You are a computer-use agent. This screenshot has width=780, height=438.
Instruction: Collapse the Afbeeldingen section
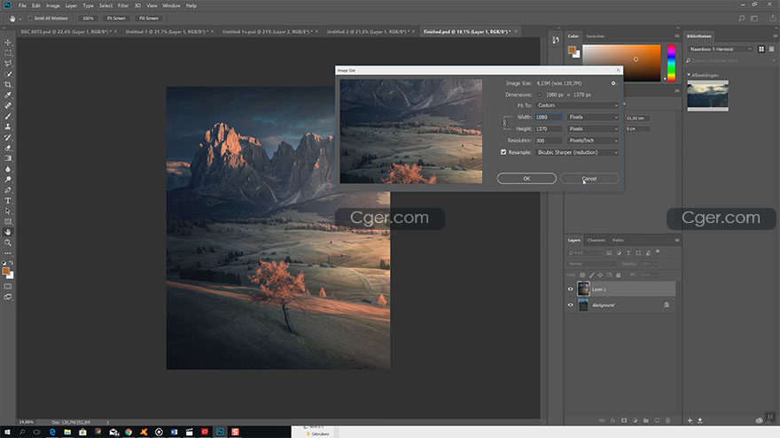[x=689, y=75]
